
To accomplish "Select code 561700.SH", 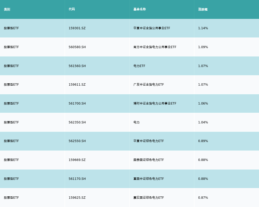I will pos(77,103).
